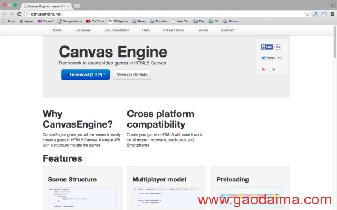Open the Presentation menu item
This screenshot has height=210, width=337.
pyautogui.click(x=173, y=30)
